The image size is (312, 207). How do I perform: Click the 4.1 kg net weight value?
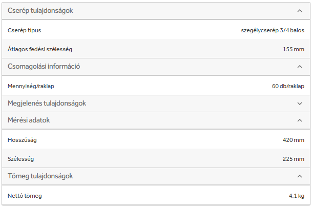click(297, 196)
